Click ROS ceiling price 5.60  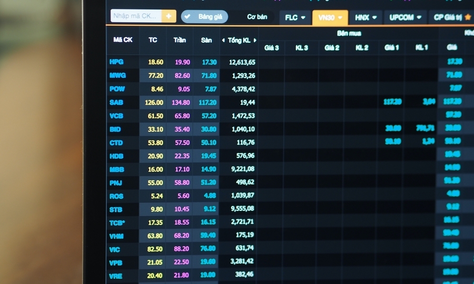coord(183,196)
